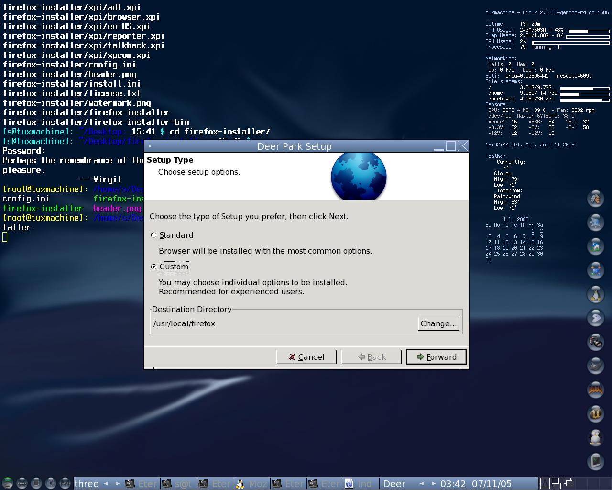This screenshot has width=612, height=490.
Task: Click the /home filesystem usage bar
Action: click(x=585, y=94)
